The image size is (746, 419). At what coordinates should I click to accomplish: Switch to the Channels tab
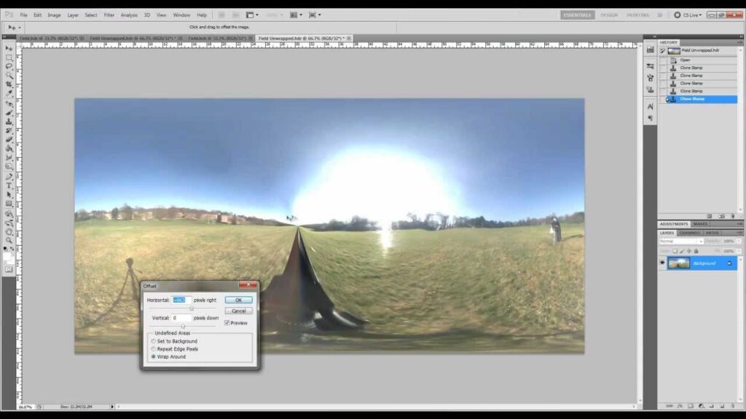[x=688, y=233]
